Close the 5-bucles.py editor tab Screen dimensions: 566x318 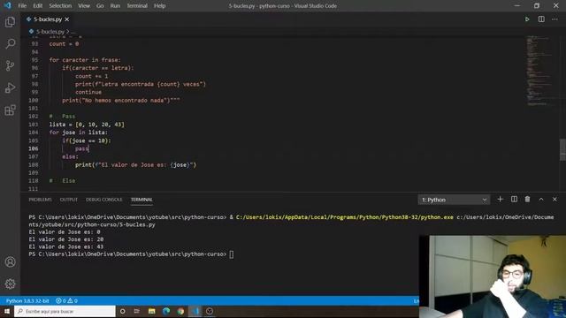point(67,19)
